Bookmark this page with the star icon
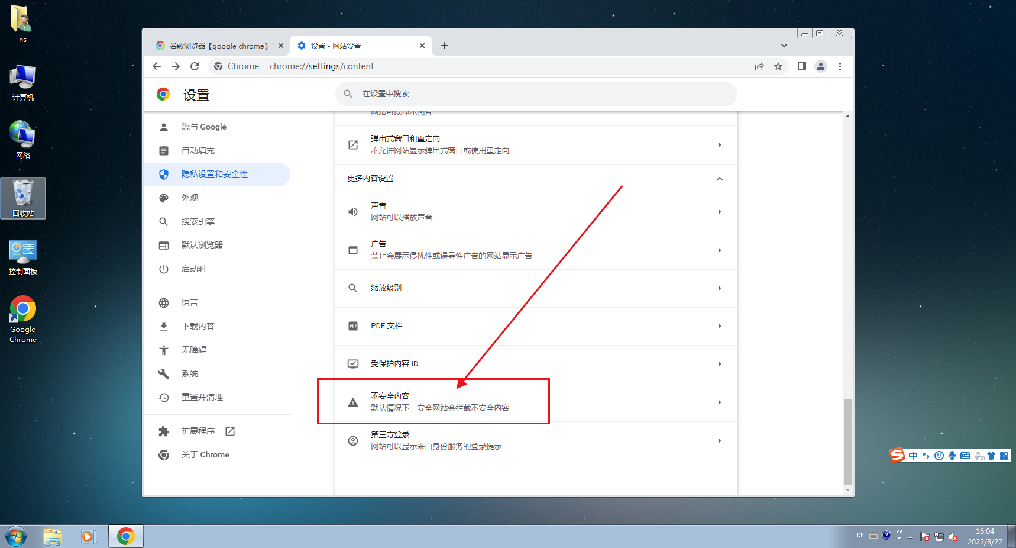 [778, 66]
